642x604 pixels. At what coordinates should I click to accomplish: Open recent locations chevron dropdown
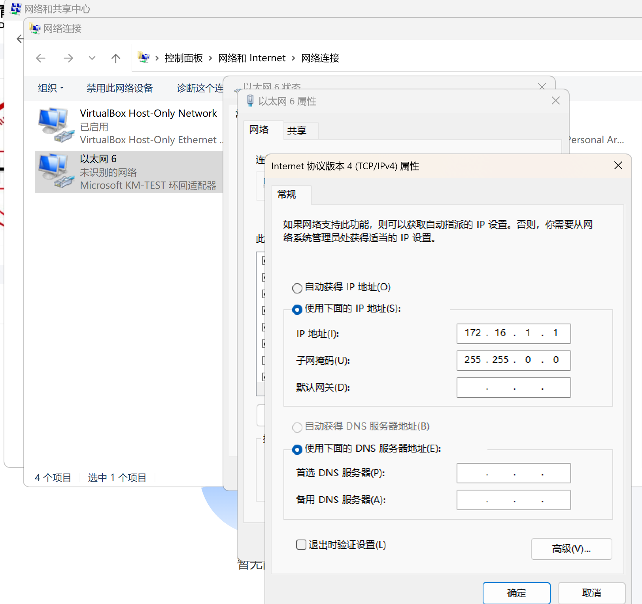point(92,58)
